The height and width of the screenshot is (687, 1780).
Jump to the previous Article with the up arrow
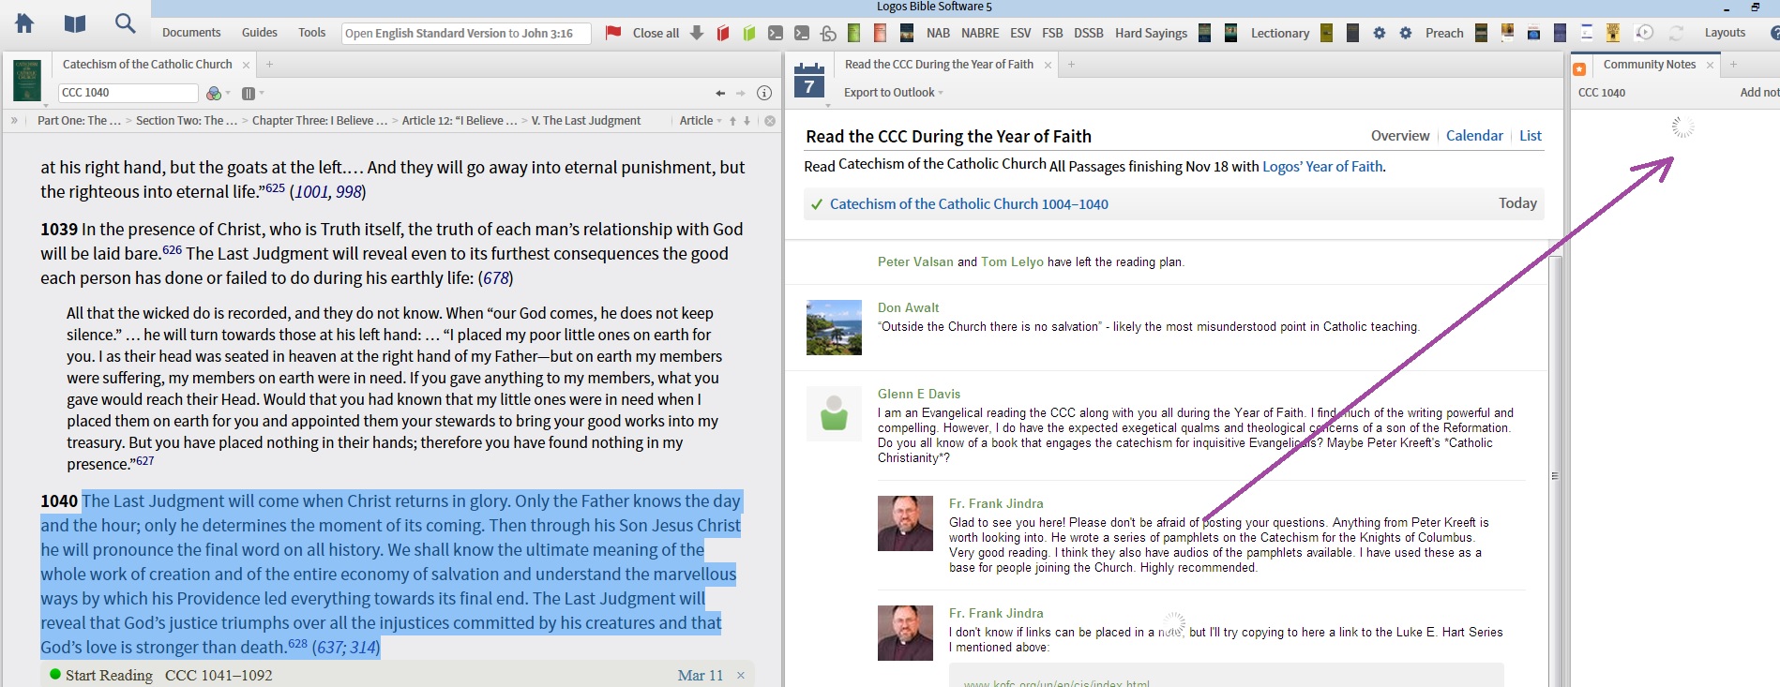tap(733, 121)
